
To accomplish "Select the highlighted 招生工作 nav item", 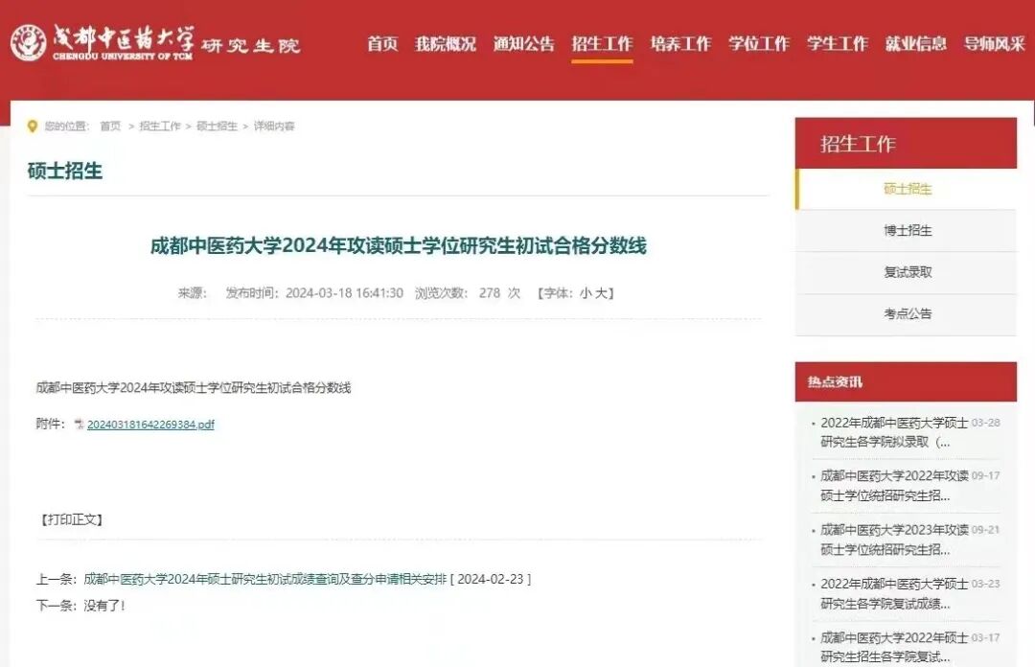I will (x=602, y=43).
